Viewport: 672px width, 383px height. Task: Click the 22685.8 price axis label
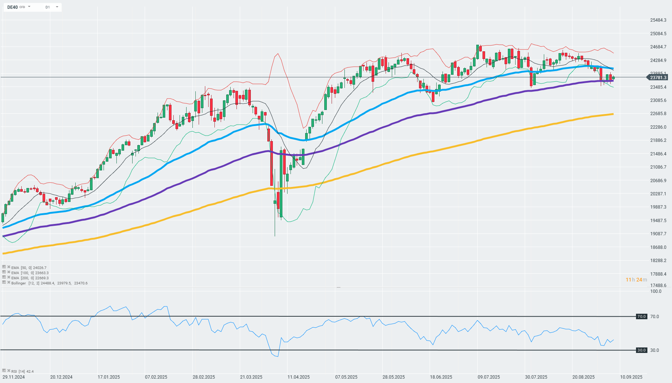pos(658,114)
